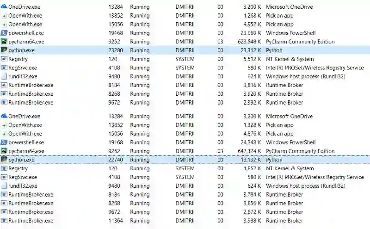Click the python.exe icon with PID 22740
The image size is (370, 229).
point(4,160)
